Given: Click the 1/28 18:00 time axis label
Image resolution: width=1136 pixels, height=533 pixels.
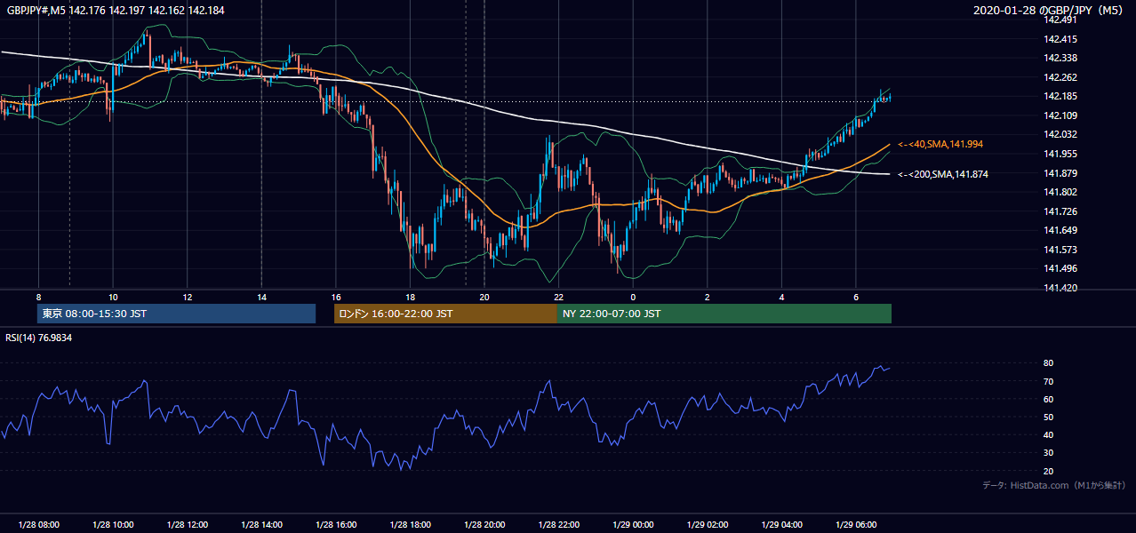Looking at the screenshot, I should point(410,524).
